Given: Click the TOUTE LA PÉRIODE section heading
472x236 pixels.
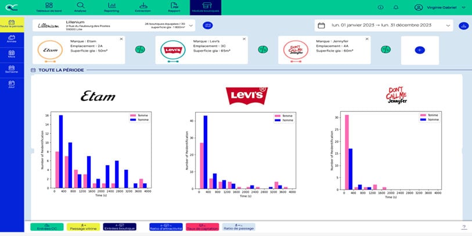Looking at the screenshot, I should [61, 70].
